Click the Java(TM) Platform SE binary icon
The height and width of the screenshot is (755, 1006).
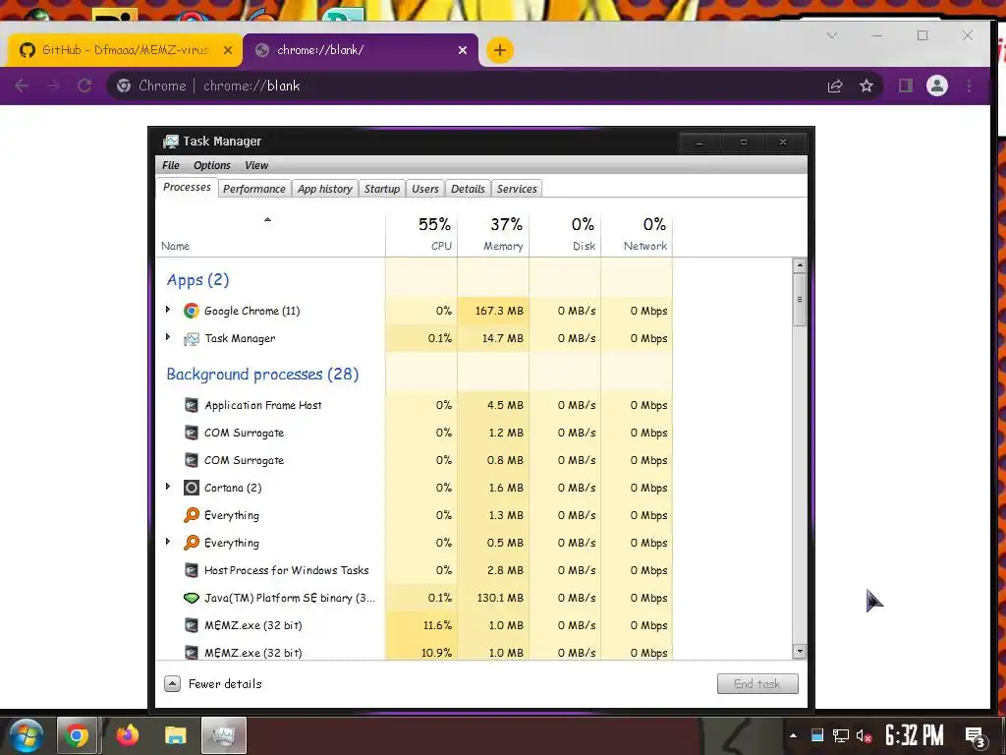coord(192,598)
